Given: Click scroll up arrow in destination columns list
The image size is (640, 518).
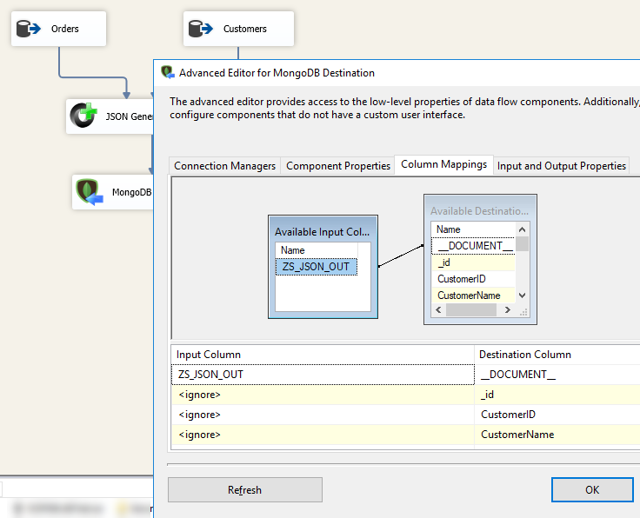Looking at the screenshot, I should point(522,229).
